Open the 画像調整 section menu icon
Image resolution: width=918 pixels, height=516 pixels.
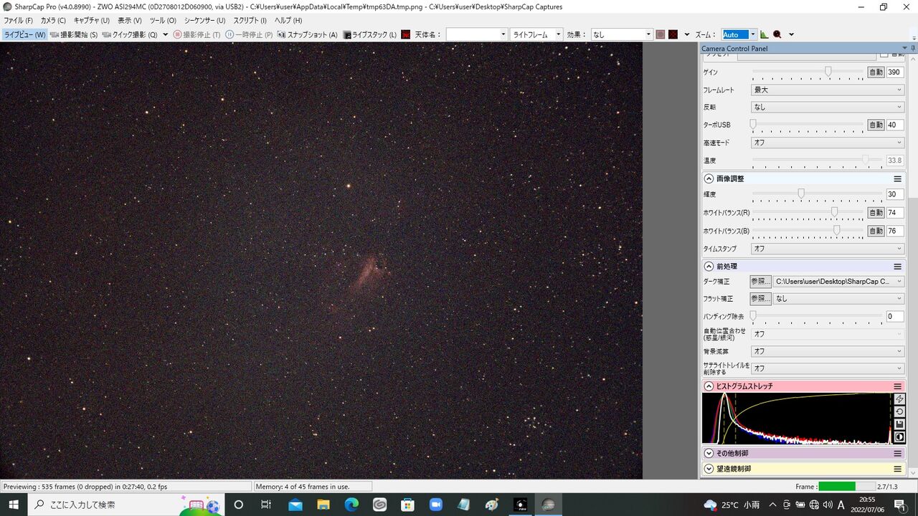[897, 178]
